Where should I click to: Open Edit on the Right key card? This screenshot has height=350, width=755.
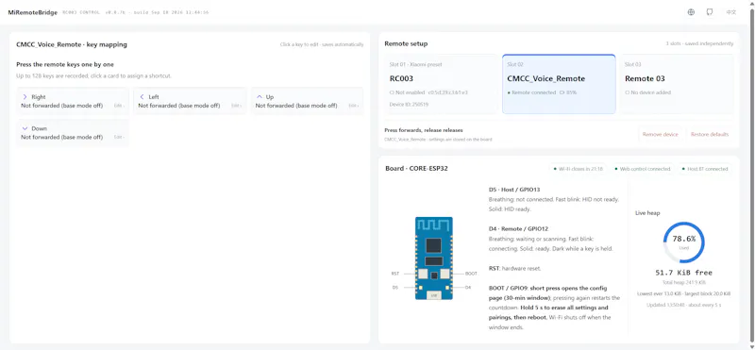(x=119, y=106)
